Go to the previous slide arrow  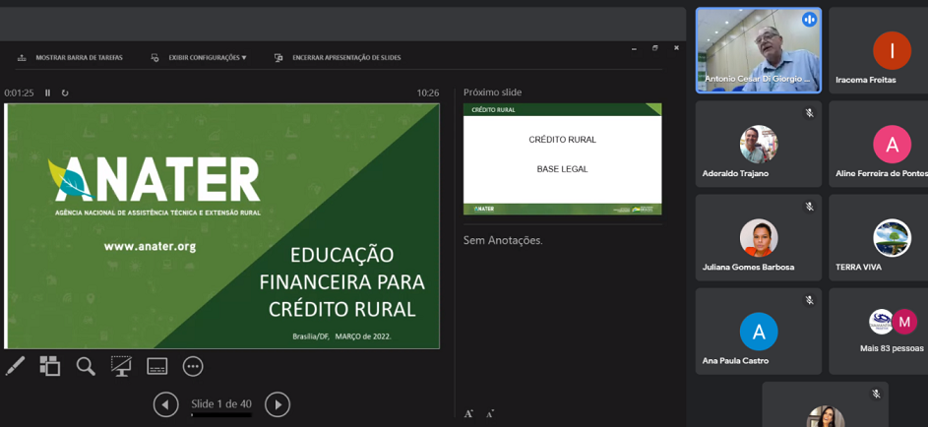[x=165, y=404]
